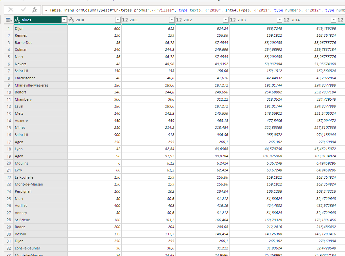Select the Rodez cell
The image size is (345, 256).
coord(41,227)
